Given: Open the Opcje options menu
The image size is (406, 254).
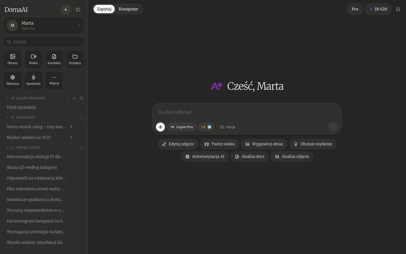Looking at the screenshot, I should [x=228, y=127].
